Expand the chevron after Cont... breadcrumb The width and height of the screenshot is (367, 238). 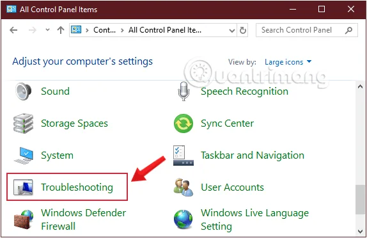click(122, 30)
